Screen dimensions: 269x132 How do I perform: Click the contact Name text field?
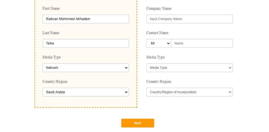coord(202,43)
